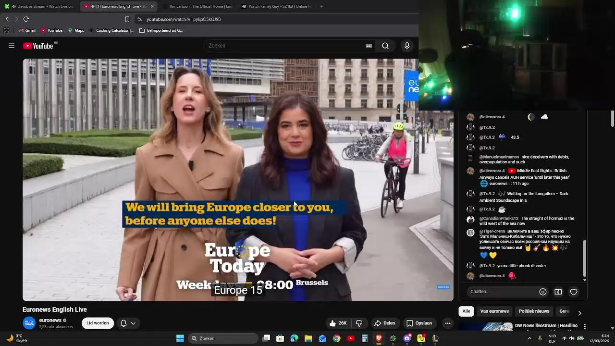Open the emoji picker in live chat
Screen dimensions: 615x346
(x=543, y=292)
